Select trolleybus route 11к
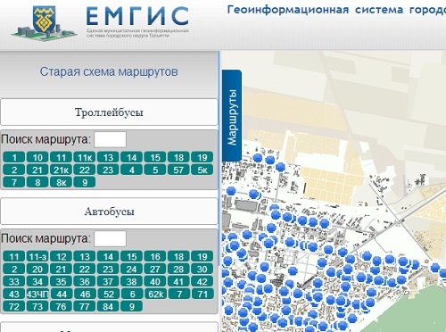Screen dimensions: 446x332 tap(85, 157)
